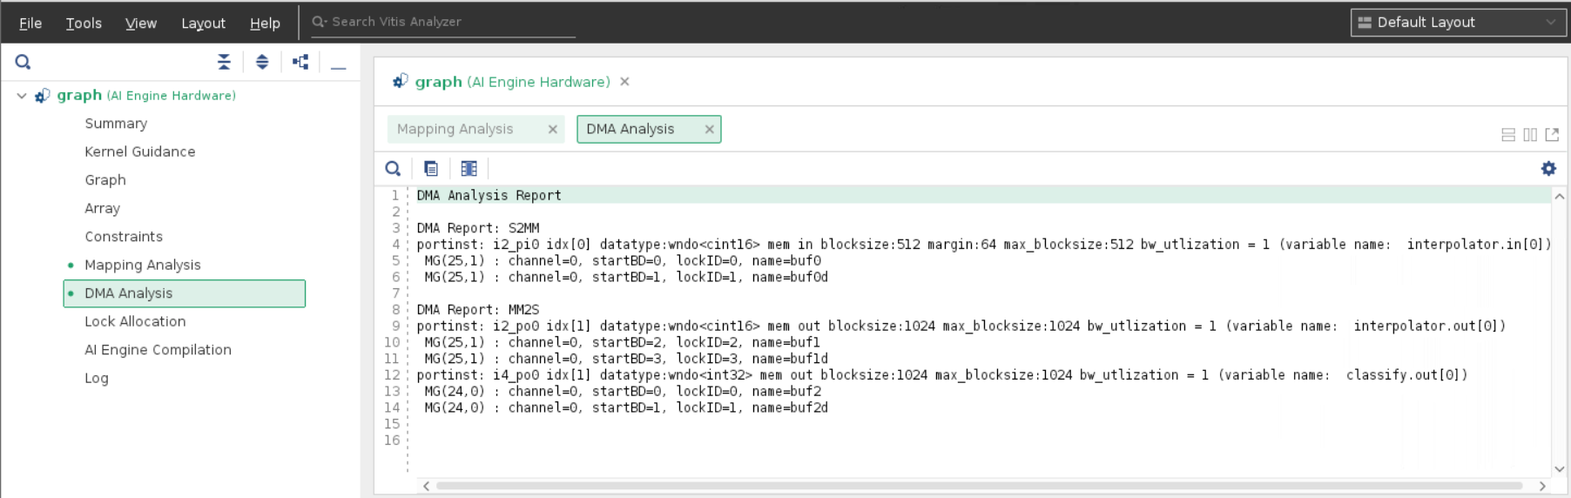The height and width of the screenshot is (498, 1571).
Task: Open the Lock Allocation item
Action: tap(135, 321)
